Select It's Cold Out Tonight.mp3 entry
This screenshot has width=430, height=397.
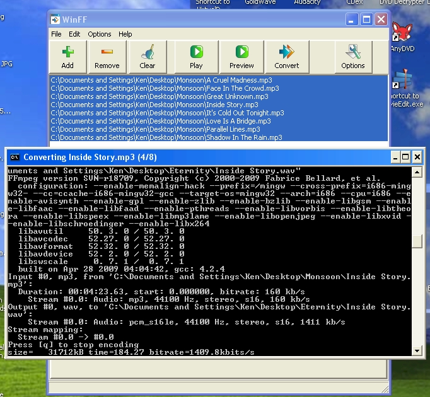click(219, 113)
